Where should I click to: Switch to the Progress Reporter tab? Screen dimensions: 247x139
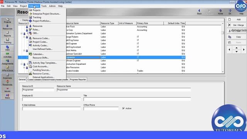78,80
